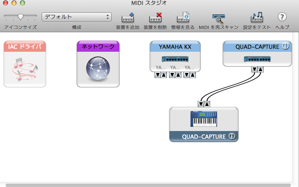Click 設定をテスト test setup icon
This screenshot has height=187, width=299.
tap(257, 17)
